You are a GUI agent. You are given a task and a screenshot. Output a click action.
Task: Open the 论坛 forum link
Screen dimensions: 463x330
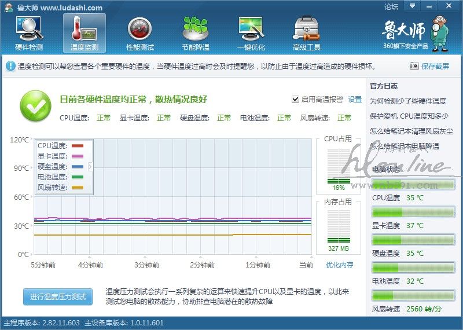tap(391, 8)
